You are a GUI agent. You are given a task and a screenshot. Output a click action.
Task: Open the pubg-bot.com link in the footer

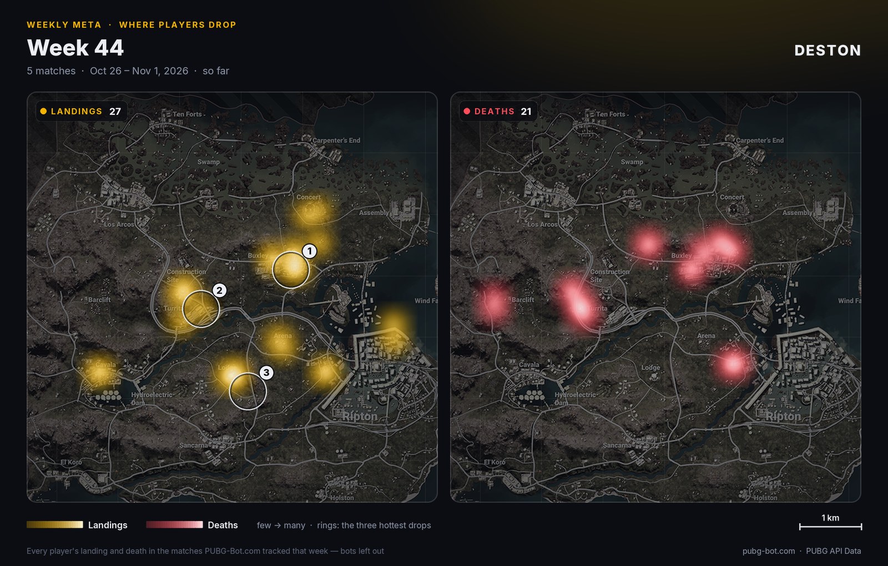click(769, 551)
